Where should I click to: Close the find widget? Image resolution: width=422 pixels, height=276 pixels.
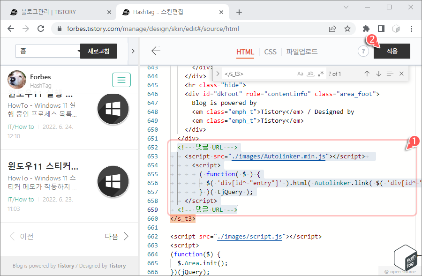[x=401, y=74]
